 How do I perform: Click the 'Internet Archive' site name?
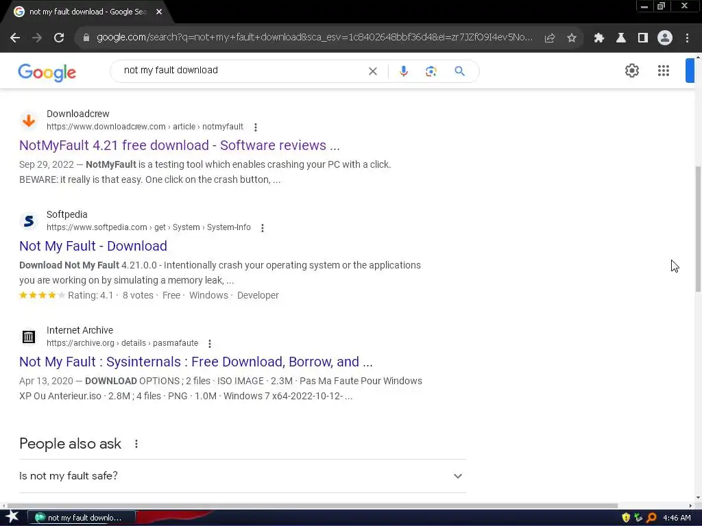click(x=80, y=331)
